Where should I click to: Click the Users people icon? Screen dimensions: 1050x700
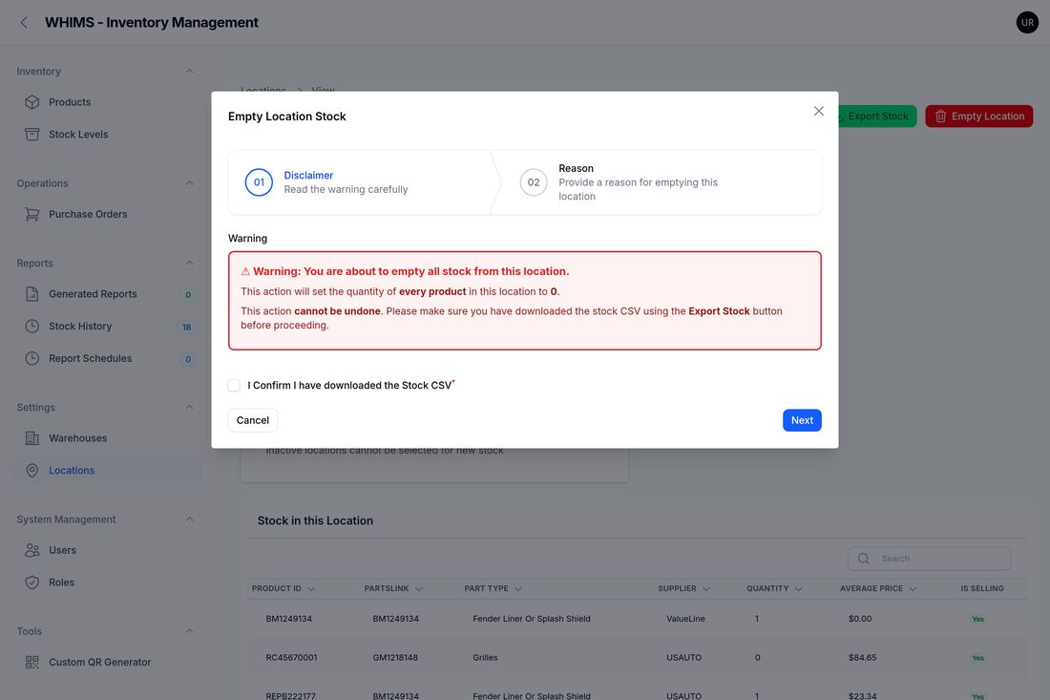32,549
